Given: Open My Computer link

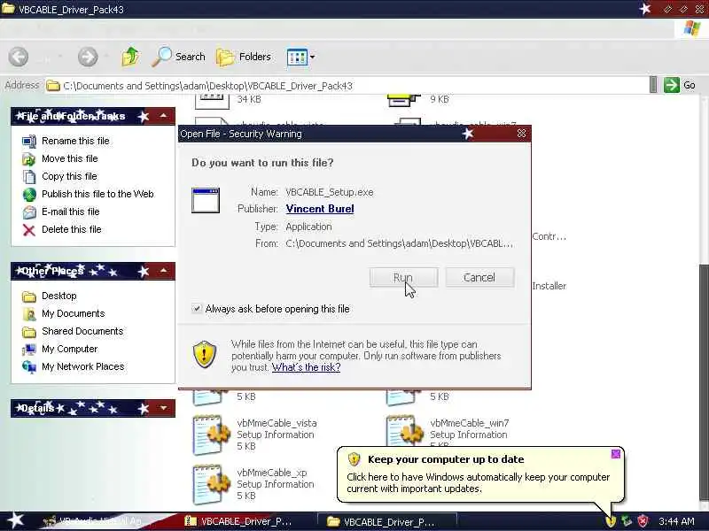Looking at the screenshot, I should [70, 349].
